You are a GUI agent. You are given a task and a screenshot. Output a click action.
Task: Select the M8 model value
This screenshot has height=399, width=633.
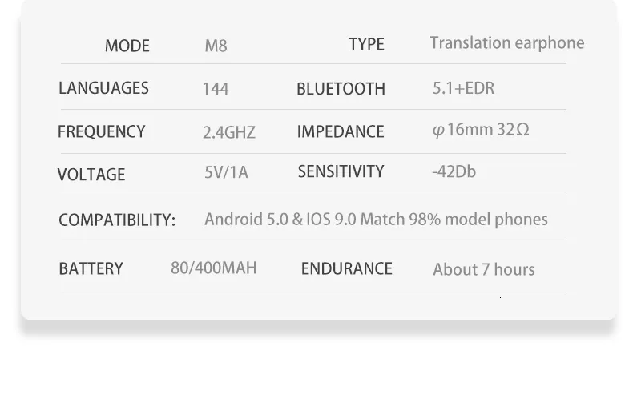216,46
